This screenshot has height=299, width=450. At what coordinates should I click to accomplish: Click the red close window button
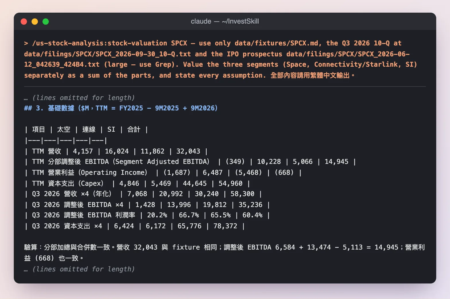(x=24, y=22)
